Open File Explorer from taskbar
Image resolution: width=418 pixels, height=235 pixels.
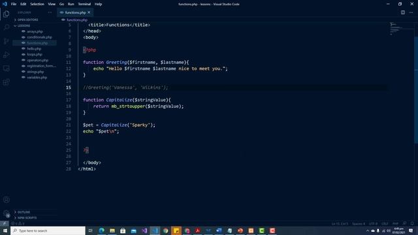(112, 230)
